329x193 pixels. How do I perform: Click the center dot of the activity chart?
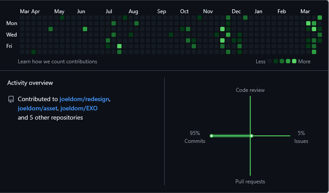(x=251, y=136)
